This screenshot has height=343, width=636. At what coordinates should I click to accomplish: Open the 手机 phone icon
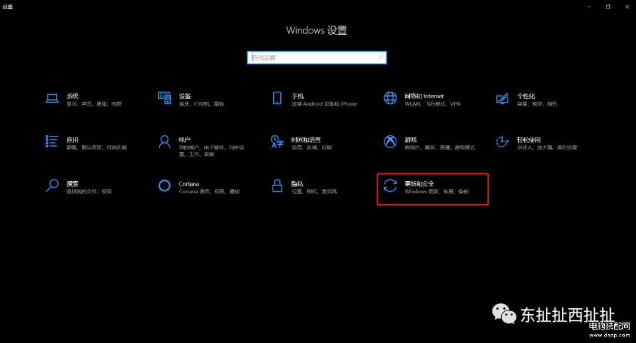[x=277, y=98]
